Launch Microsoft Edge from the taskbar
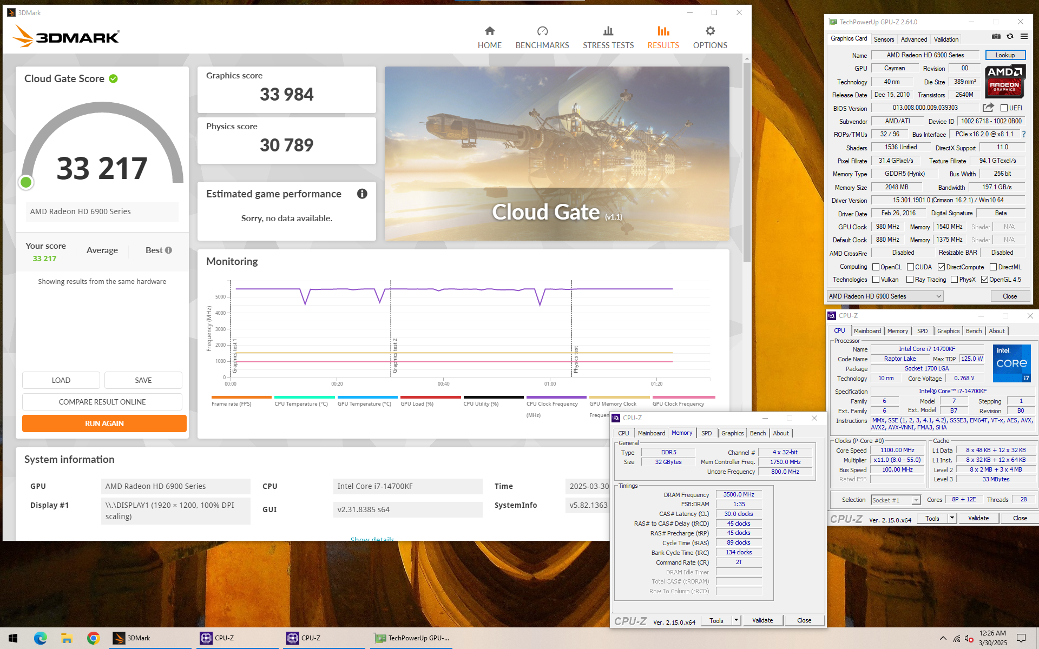1039x649 pixels. (x=41, y=638)
